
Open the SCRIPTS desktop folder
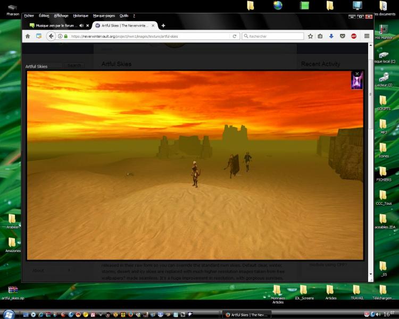point(383,103)
